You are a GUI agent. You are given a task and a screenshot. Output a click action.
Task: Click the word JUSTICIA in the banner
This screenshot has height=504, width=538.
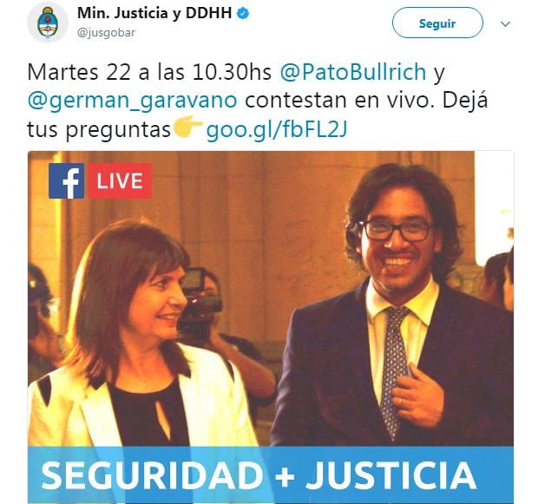(x=390, y=475)
